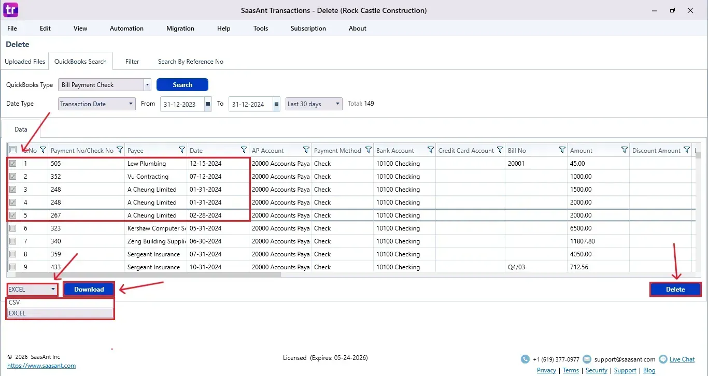Select the QuickBooks Search tab
The image size is (708, 376).
80,62
